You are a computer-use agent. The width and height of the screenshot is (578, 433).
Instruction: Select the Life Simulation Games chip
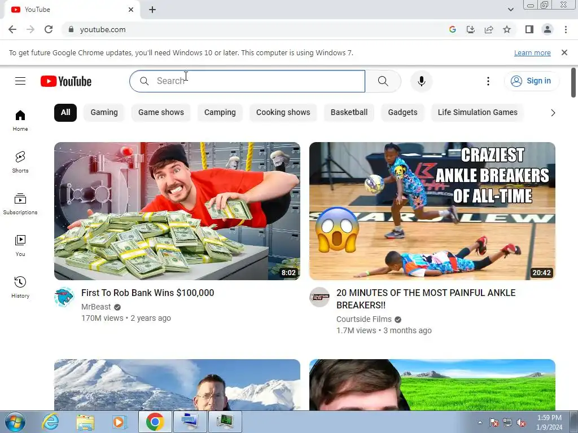(x=478, y=112)
